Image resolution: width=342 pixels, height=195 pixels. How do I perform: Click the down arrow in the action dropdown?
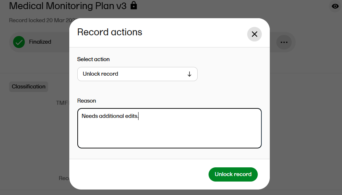pos(189,74)
